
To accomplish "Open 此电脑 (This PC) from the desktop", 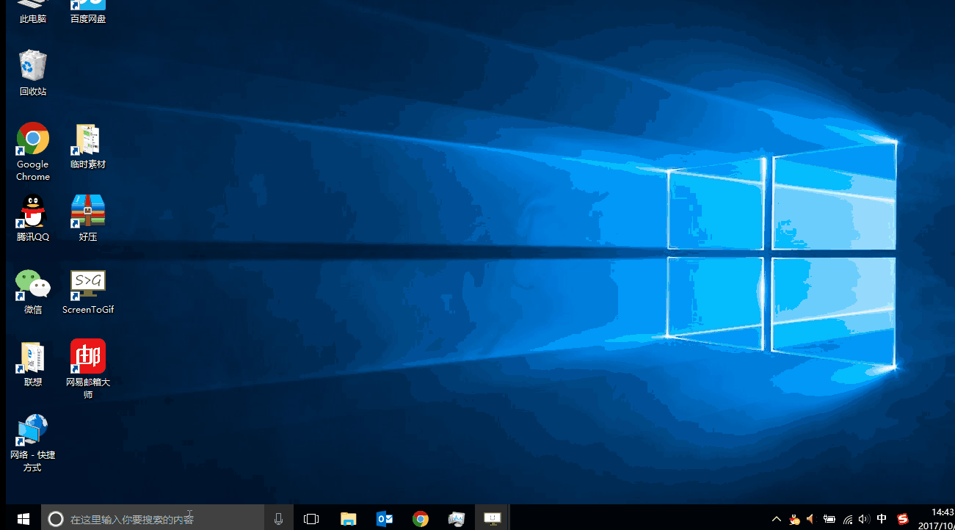I will point(32,10).
